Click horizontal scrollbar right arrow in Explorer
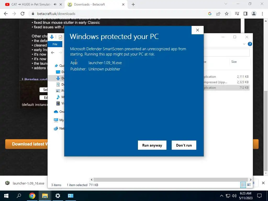Screen dimensions: 268x201 [x=250, y=180]
